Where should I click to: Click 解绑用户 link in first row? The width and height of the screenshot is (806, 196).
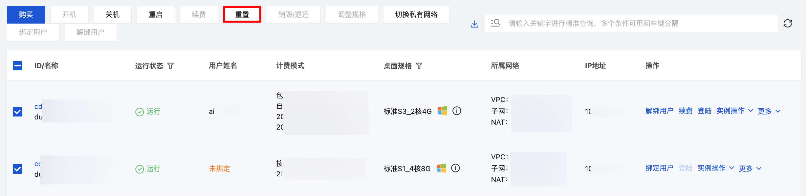(659, 111)
